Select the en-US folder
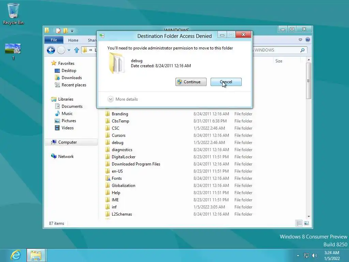Screen dimensions: 349x262 [x=117, y=171]
